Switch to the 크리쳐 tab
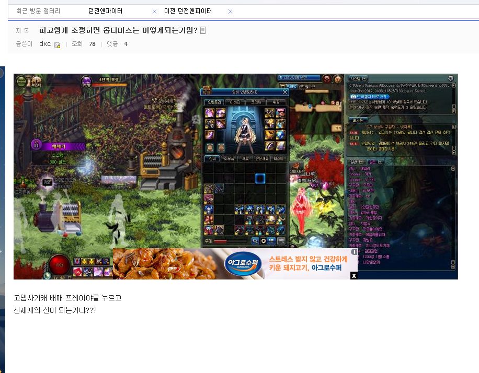Viewport: 479px width, 373px height. [256, 102]
